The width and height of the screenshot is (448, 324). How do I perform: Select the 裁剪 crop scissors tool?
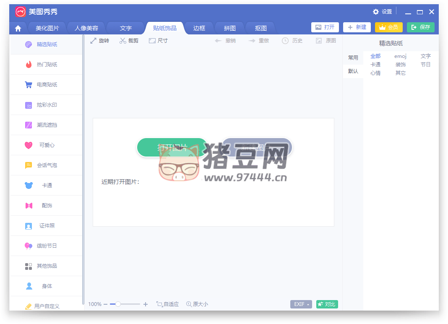point(129,41)
